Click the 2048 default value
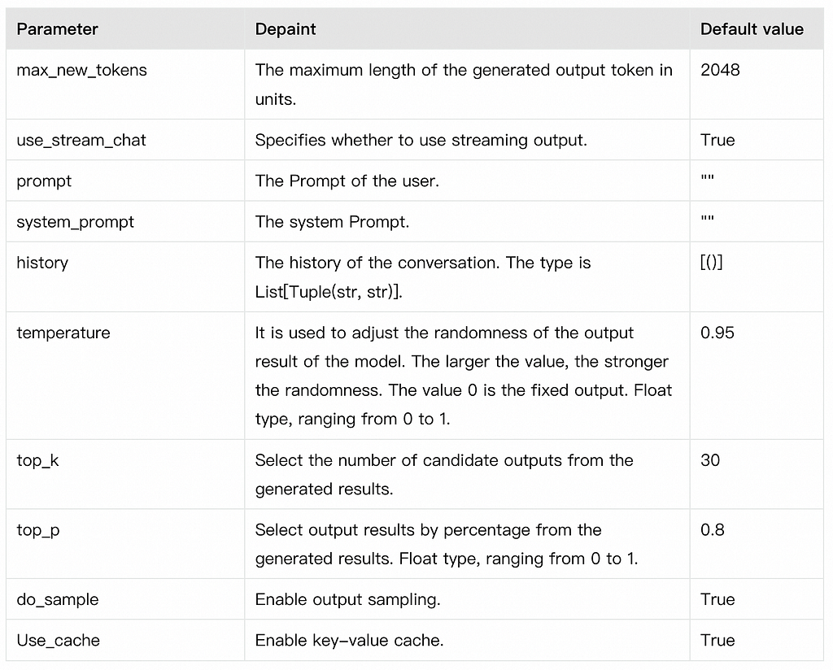Image resolution: width=833 pixels, height=670 pixels. (720, 70)
